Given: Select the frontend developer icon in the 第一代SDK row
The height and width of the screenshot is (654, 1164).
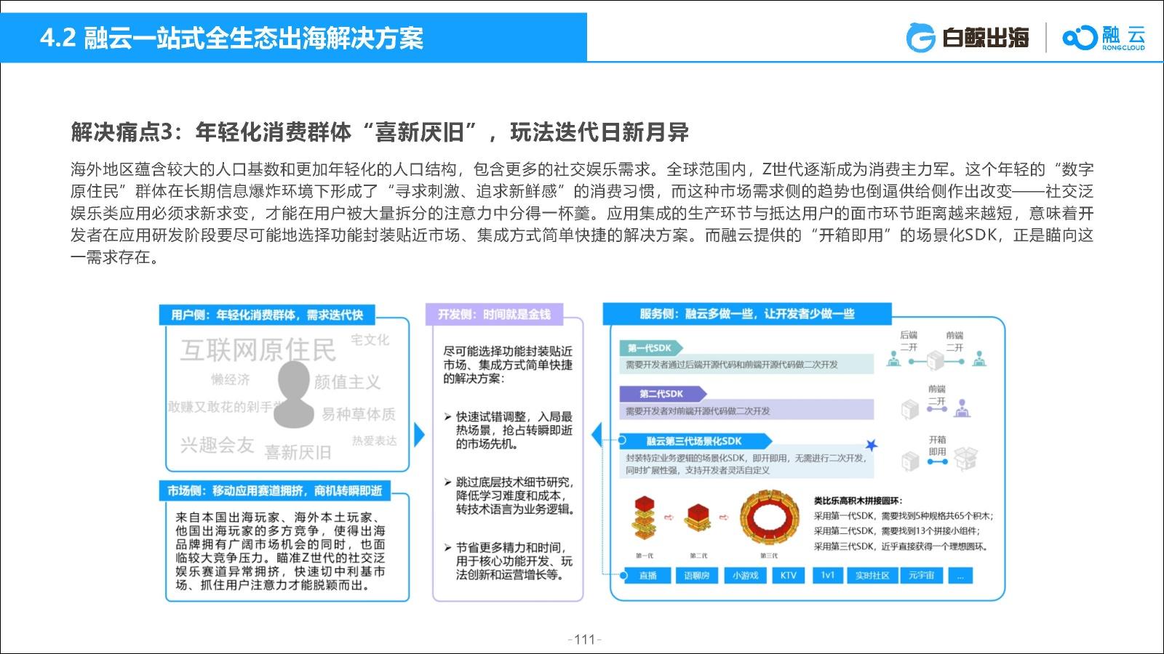Looking at the screenshot, I should coord(979,358).
